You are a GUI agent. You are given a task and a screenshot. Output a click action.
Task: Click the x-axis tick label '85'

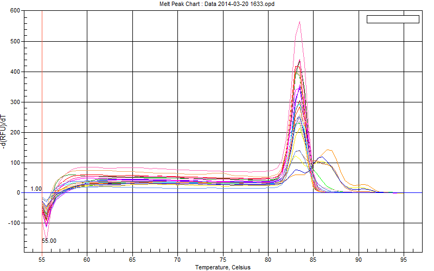[x=314, y=260]
